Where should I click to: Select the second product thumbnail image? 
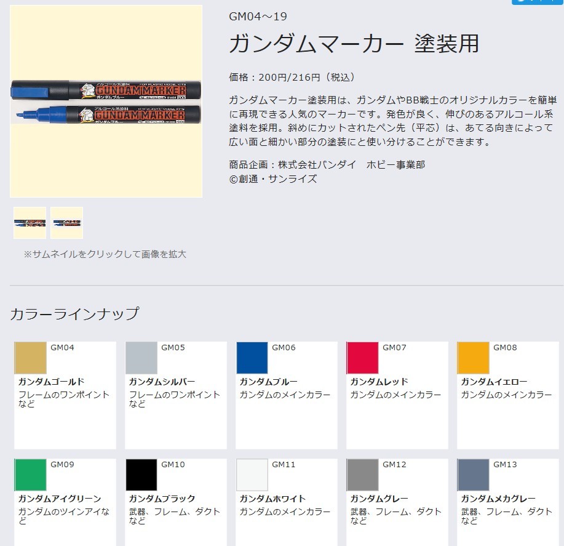pyautogui.click(x=66, y=223)
